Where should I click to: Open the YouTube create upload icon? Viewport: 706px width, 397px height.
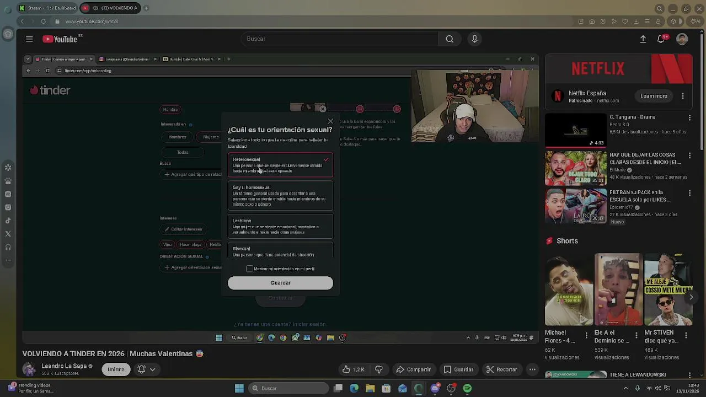643,39
